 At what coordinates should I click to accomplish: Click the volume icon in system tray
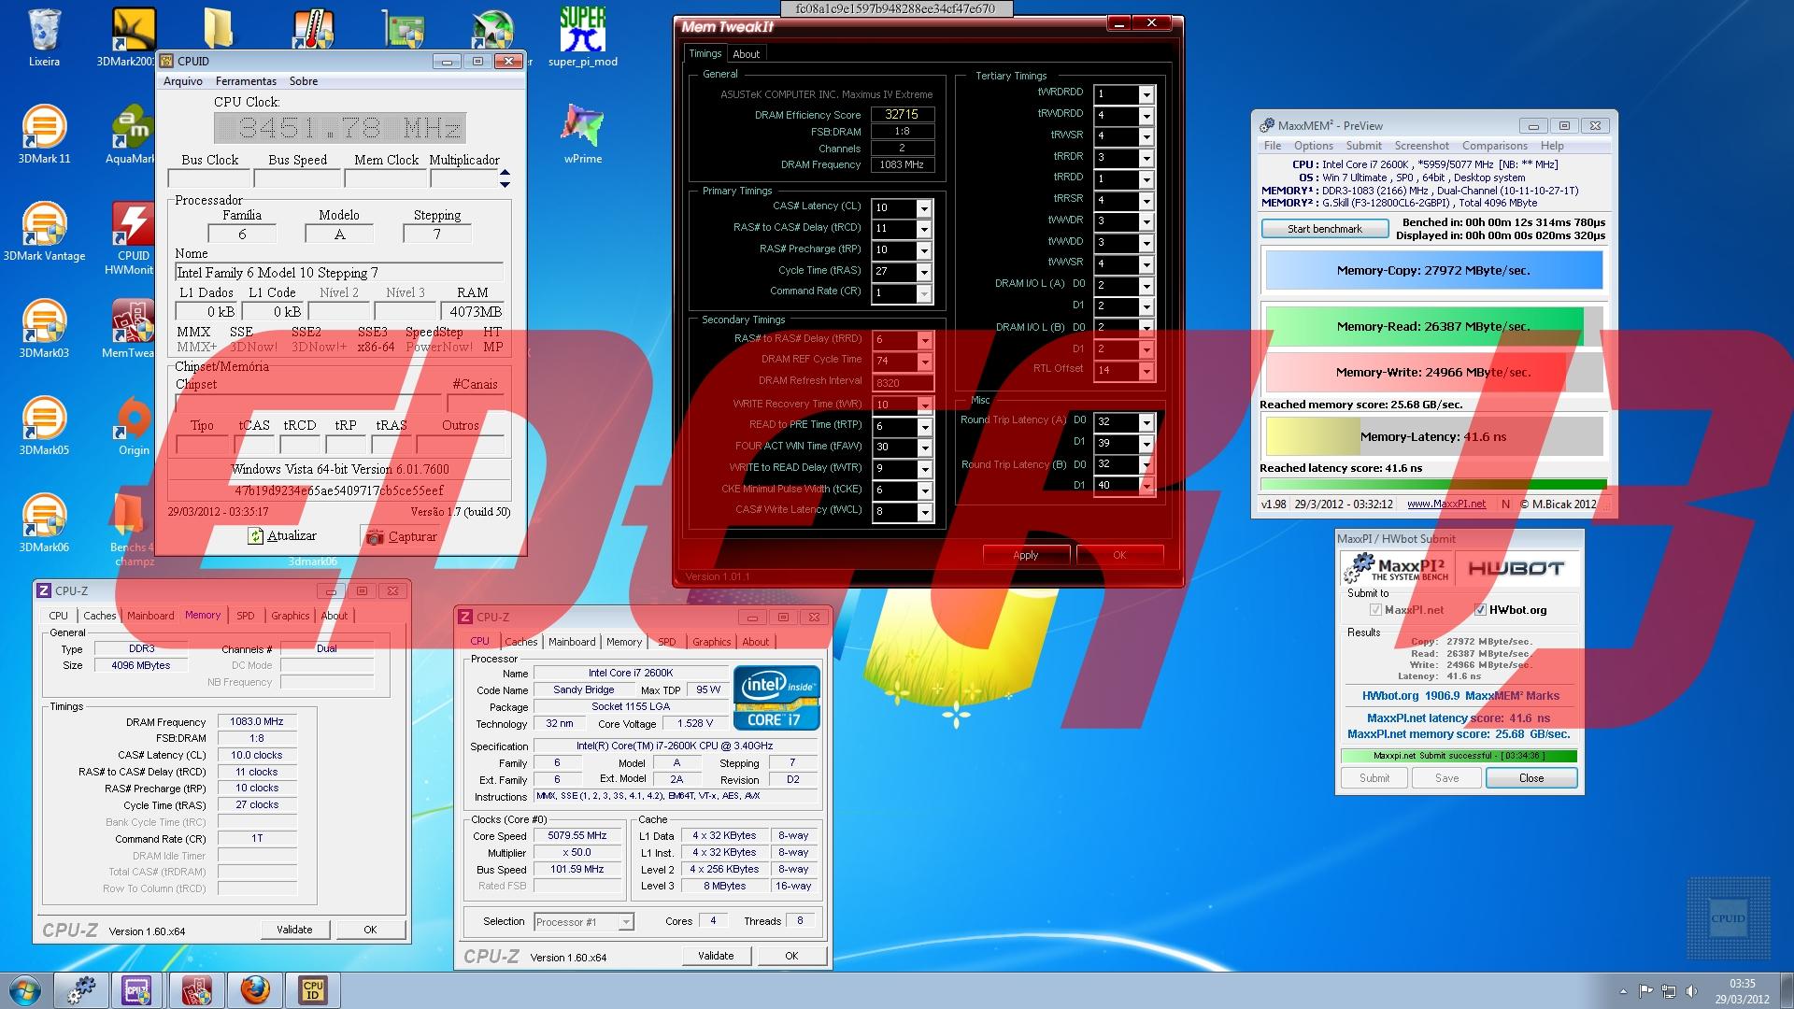coord(1693,991)
